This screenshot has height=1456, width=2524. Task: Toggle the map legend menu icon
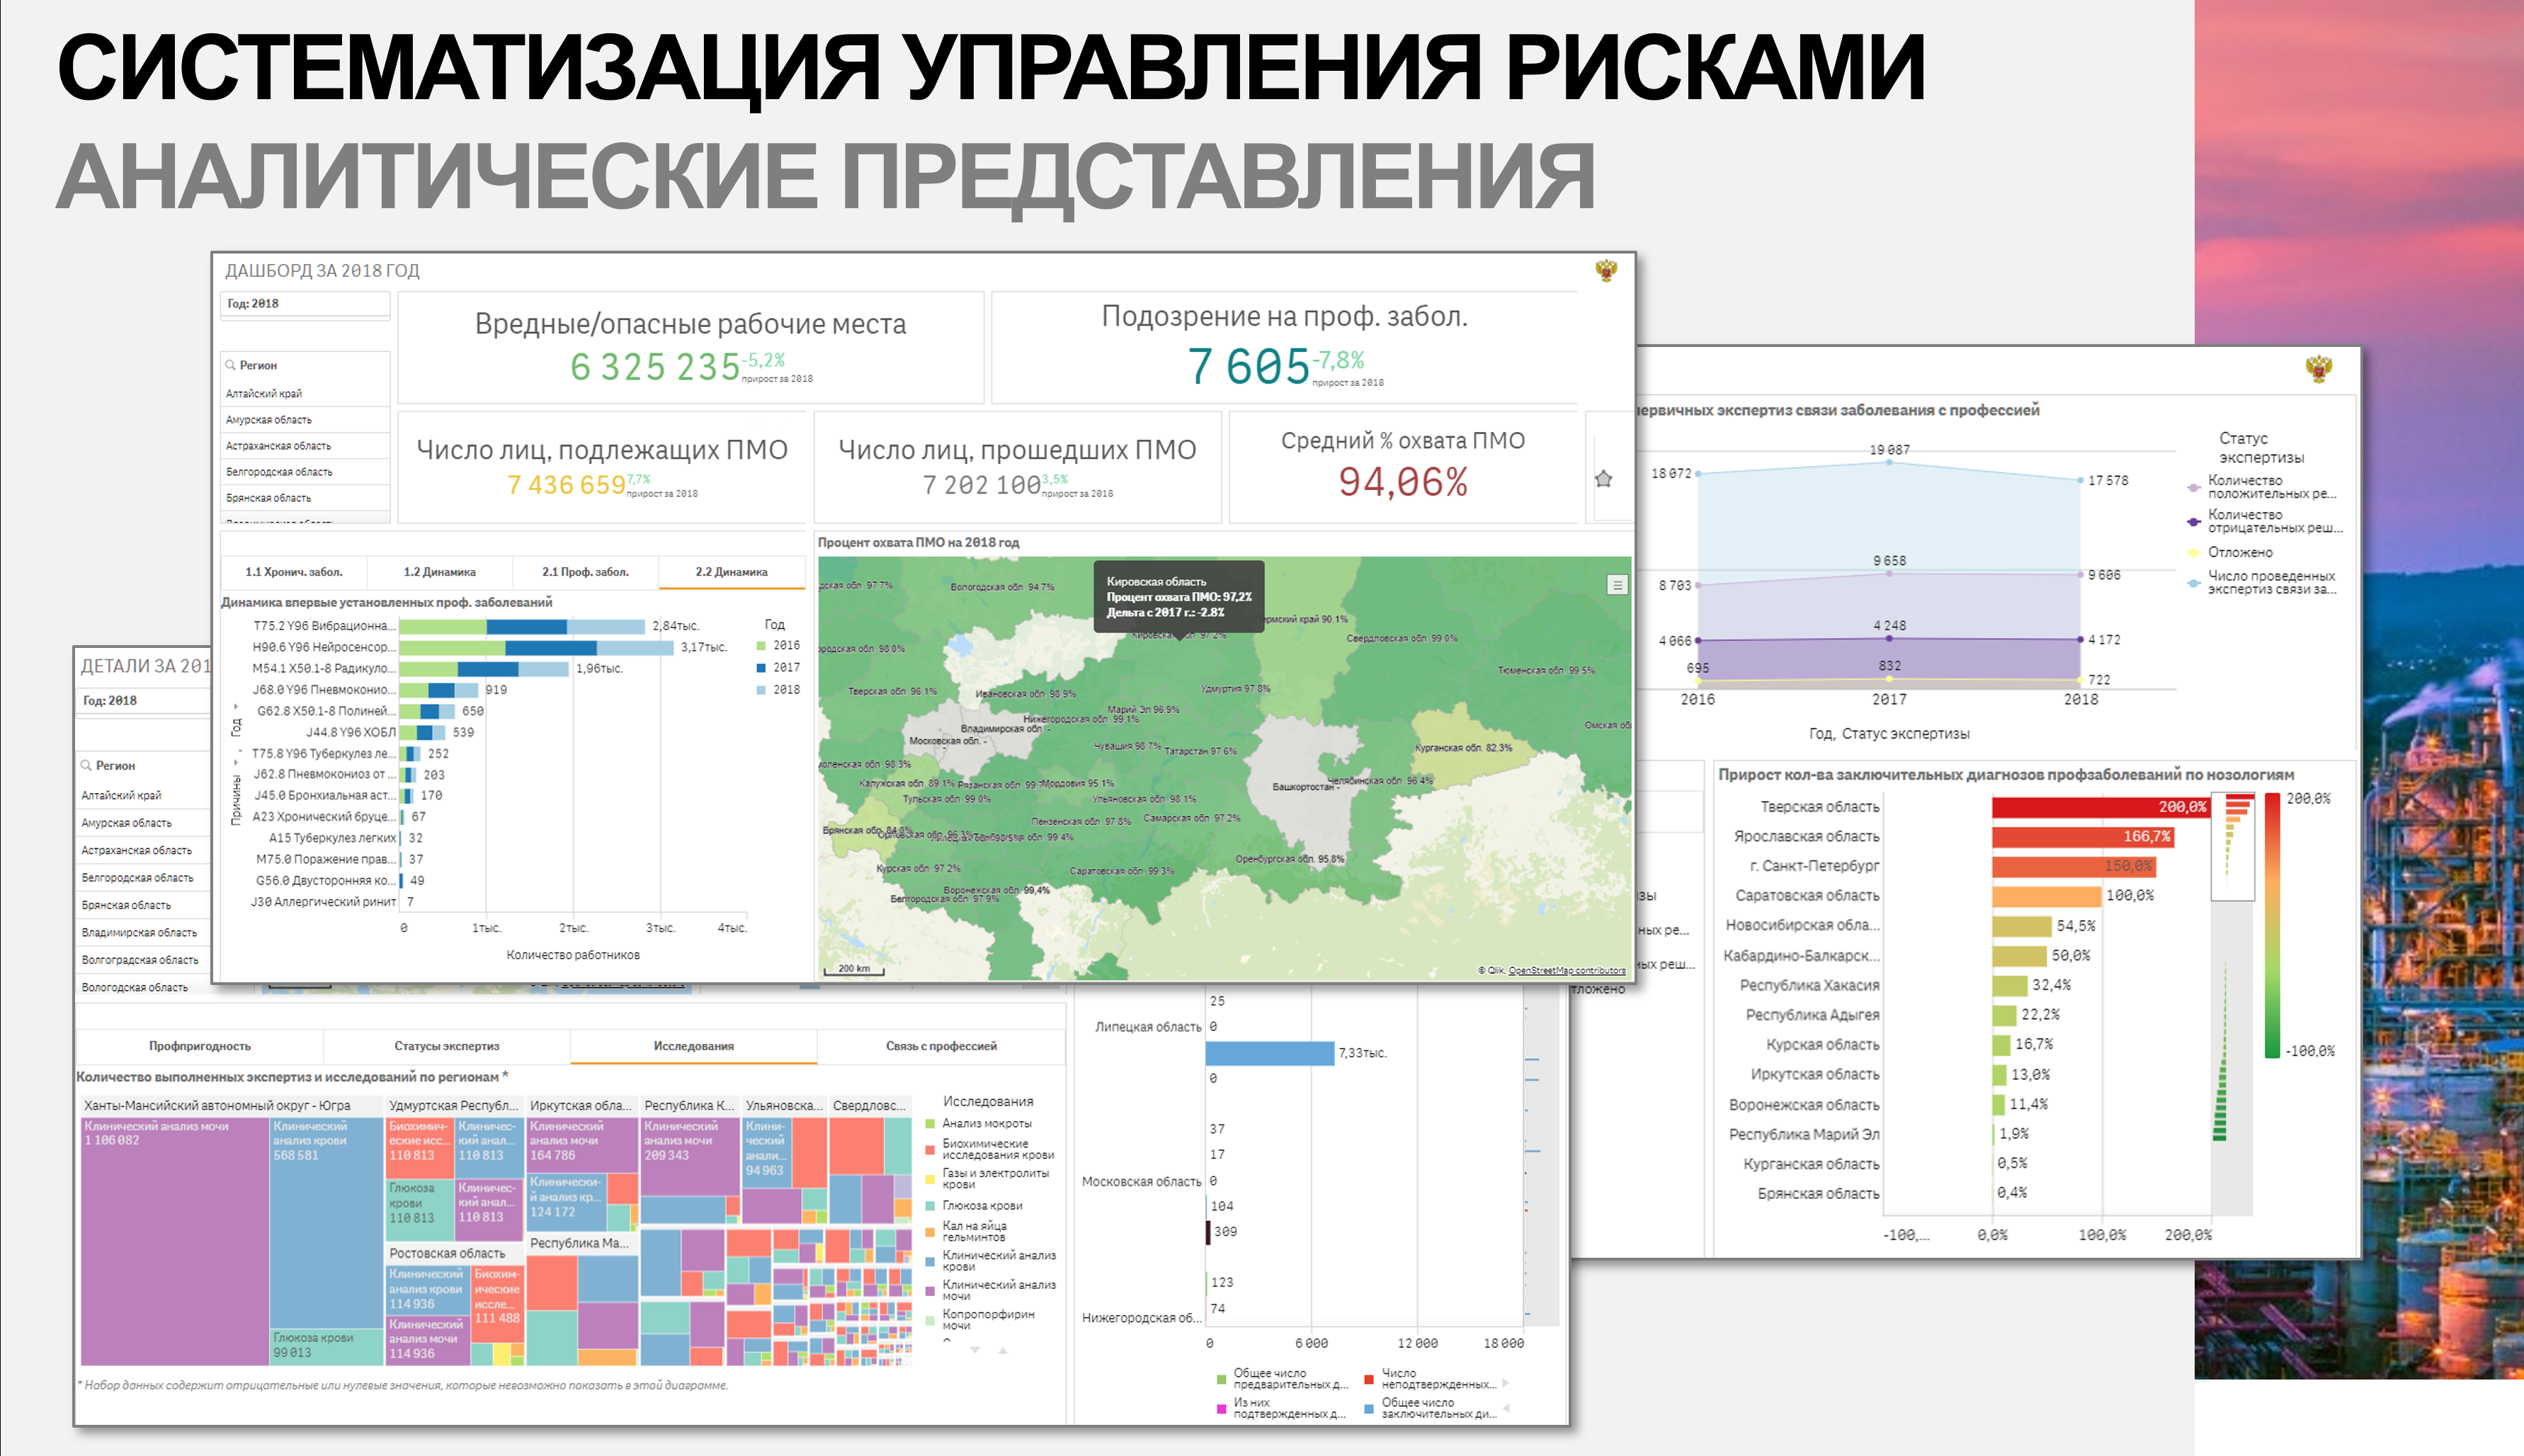click(1617, 585)
